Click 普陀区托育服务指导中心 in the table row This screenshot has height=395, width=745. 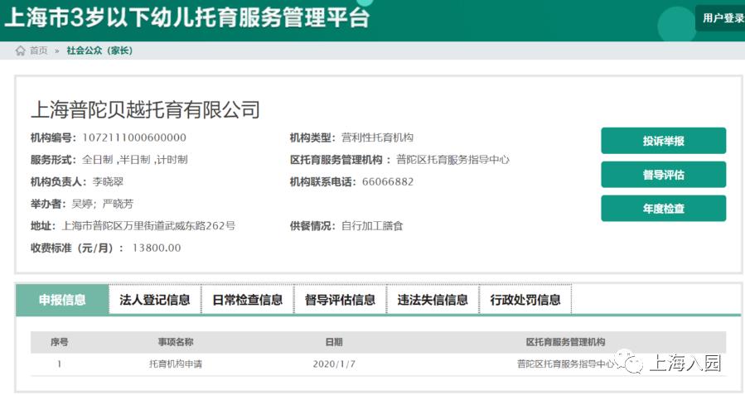565,364
